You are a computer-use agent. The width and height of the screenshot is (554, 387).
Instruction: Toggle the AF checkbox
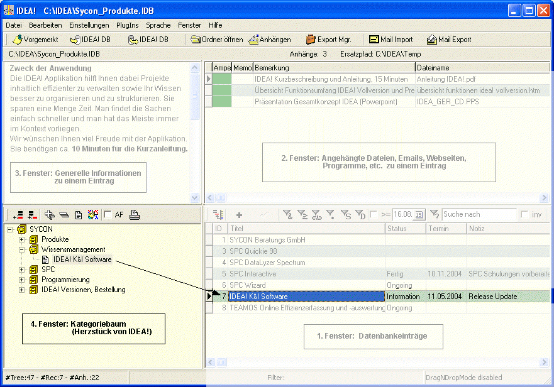click(108, 215)
